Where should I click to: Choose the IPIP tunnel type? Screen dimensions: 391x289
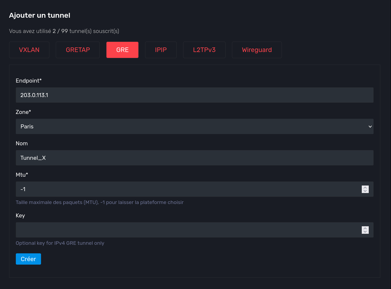(161, 50)
